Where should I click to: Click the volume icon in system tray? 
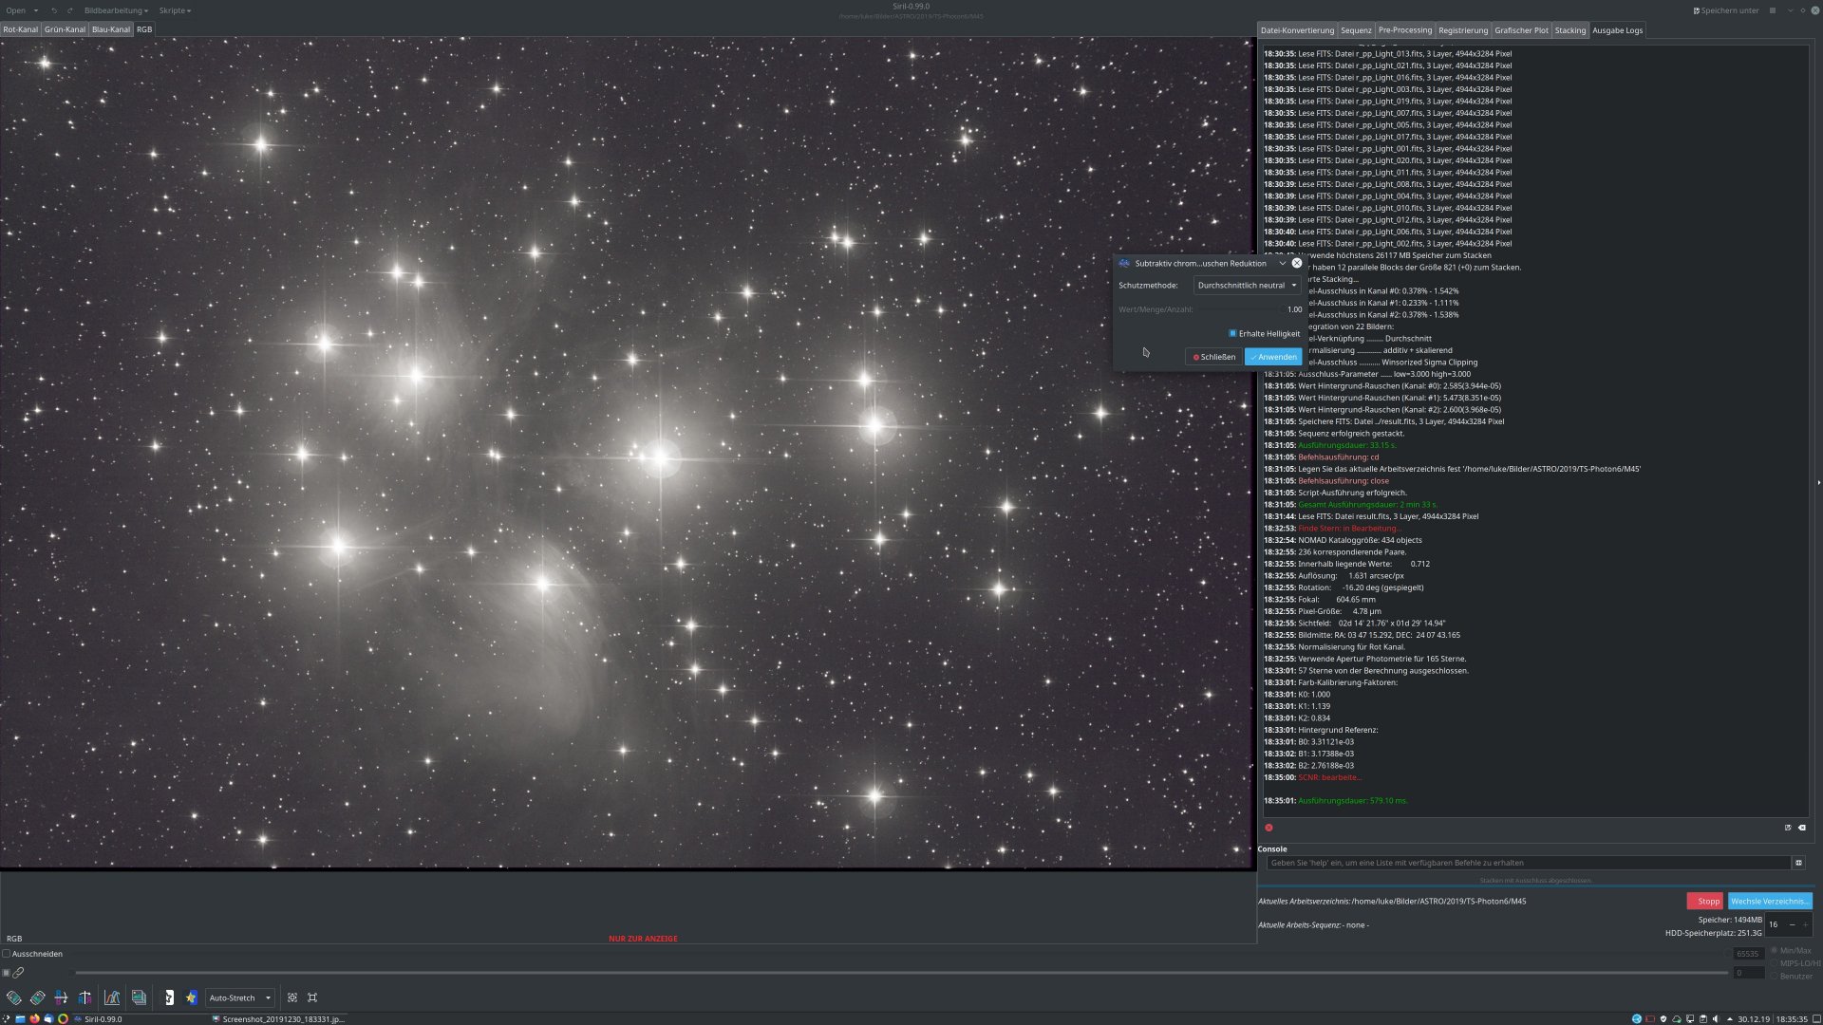[1715, 1019]
